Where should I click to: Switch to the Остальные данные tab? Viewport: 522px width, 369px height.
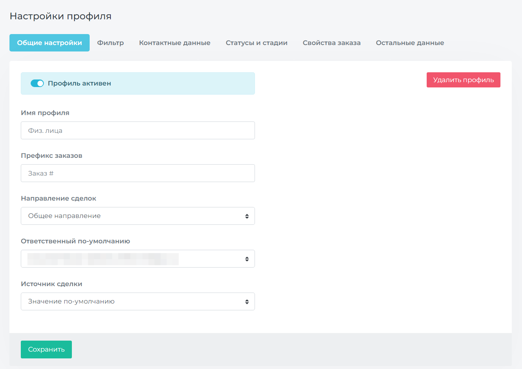click(410, 43)
